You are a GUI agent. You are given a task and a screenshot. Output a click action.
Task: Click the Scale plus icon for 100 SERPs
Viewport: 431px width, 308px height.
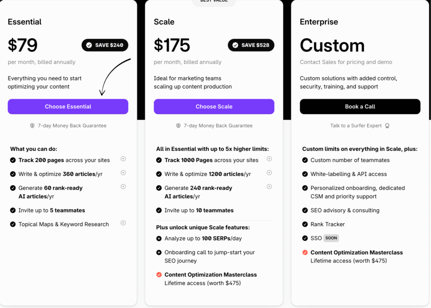click(159, 239)
